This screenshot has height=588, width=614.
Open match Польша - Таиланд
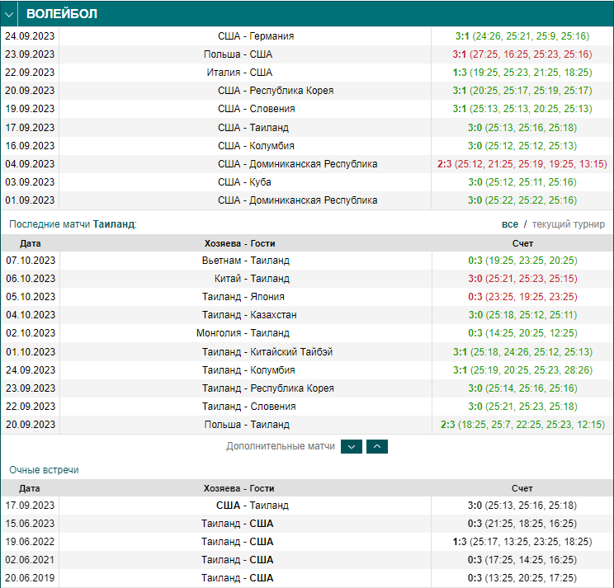pos(247,425)
